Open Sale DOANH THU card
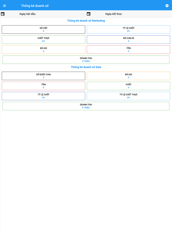This screenshot has height=229, width=172. click(x=86, y=106)
